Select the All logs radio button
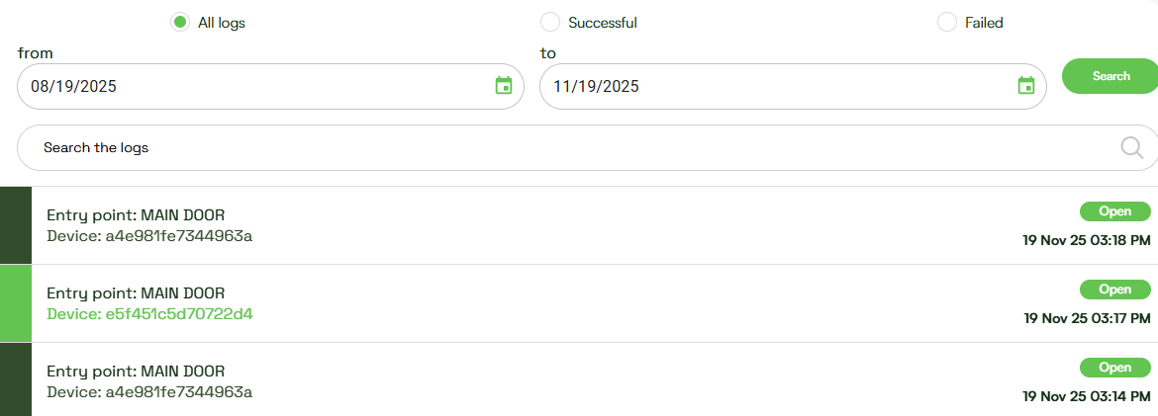 click(x=180, y=23)
